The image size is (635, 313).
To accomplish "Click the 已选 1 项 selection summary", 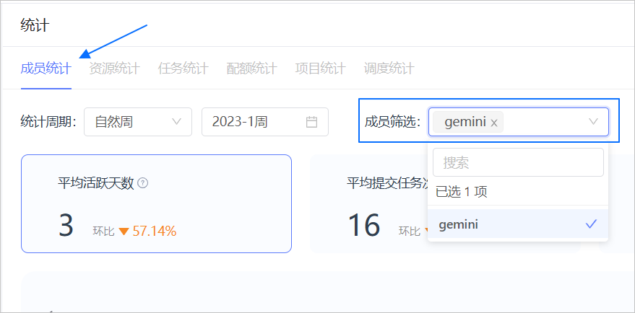I will tap(462, 192).
